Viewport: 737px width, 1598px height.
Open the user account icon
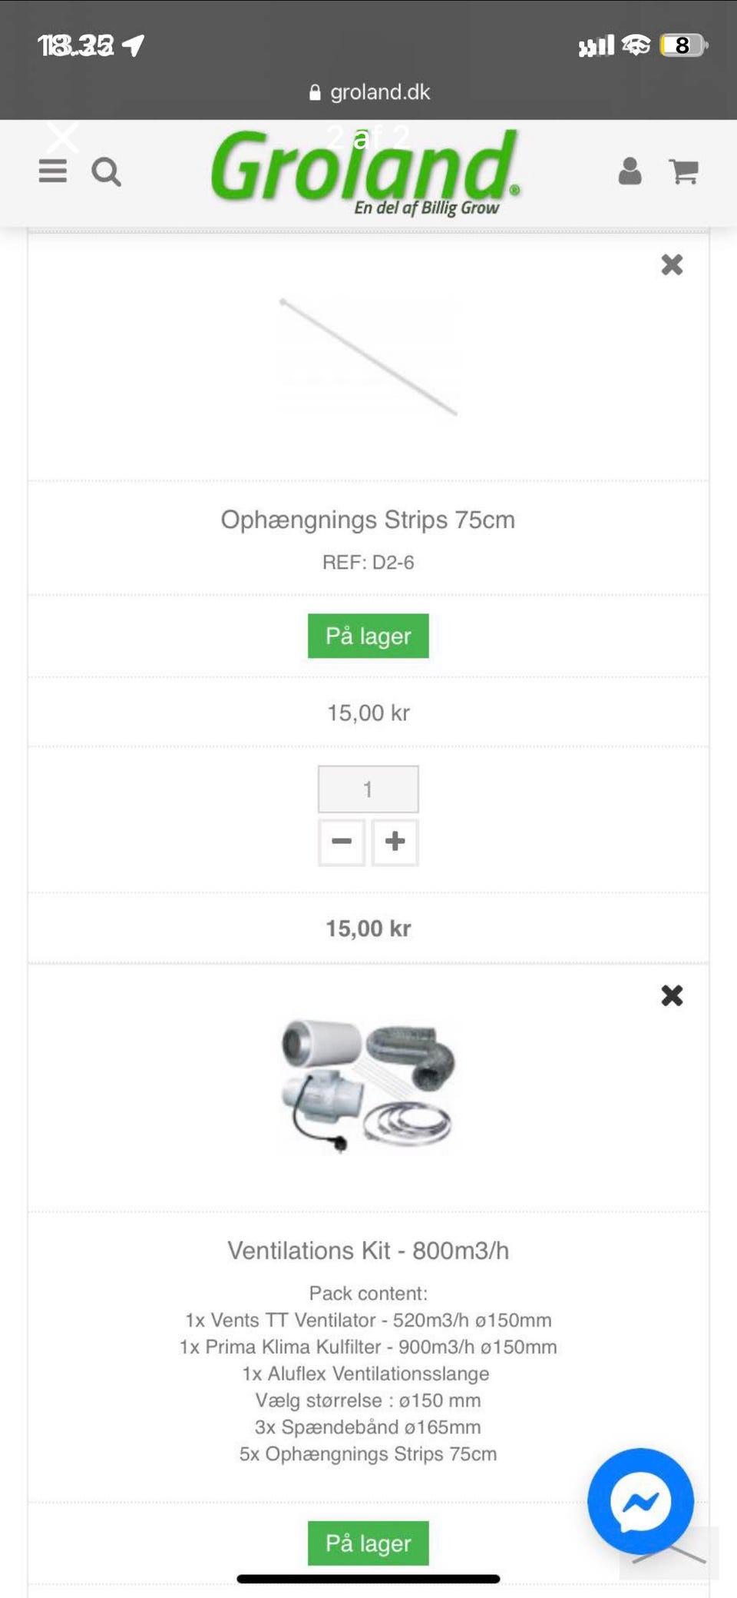[630, 171]
